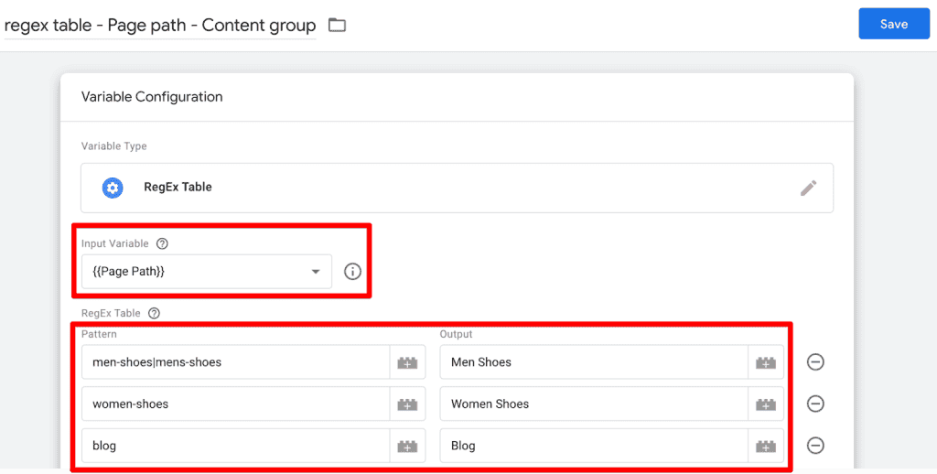937x474 pixels.
Task: Click the Women Shoes output text field
Action: coord(593,404)
